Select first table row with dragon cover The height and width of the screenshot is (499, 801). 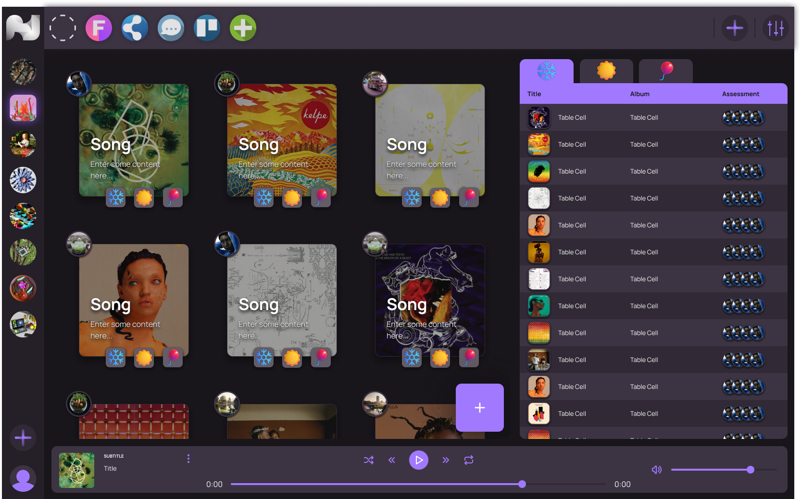[653, 117]
